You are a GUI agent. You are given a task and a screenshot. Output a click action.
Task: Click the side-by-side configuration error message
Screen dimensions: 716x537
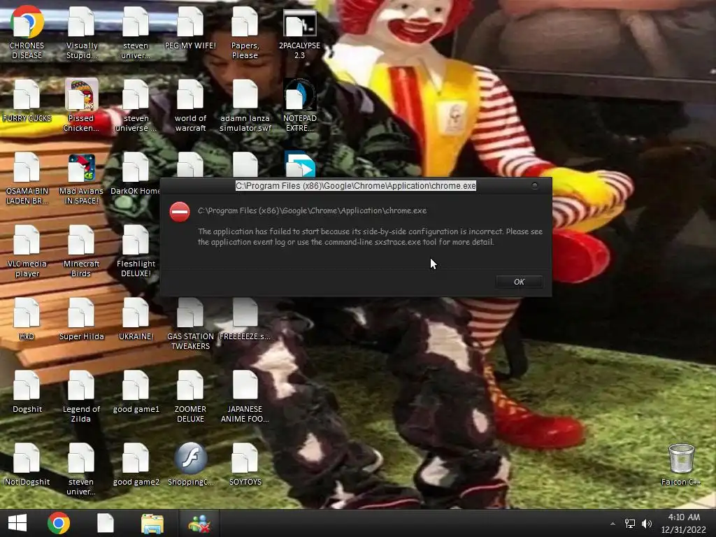tap(370, 236)
